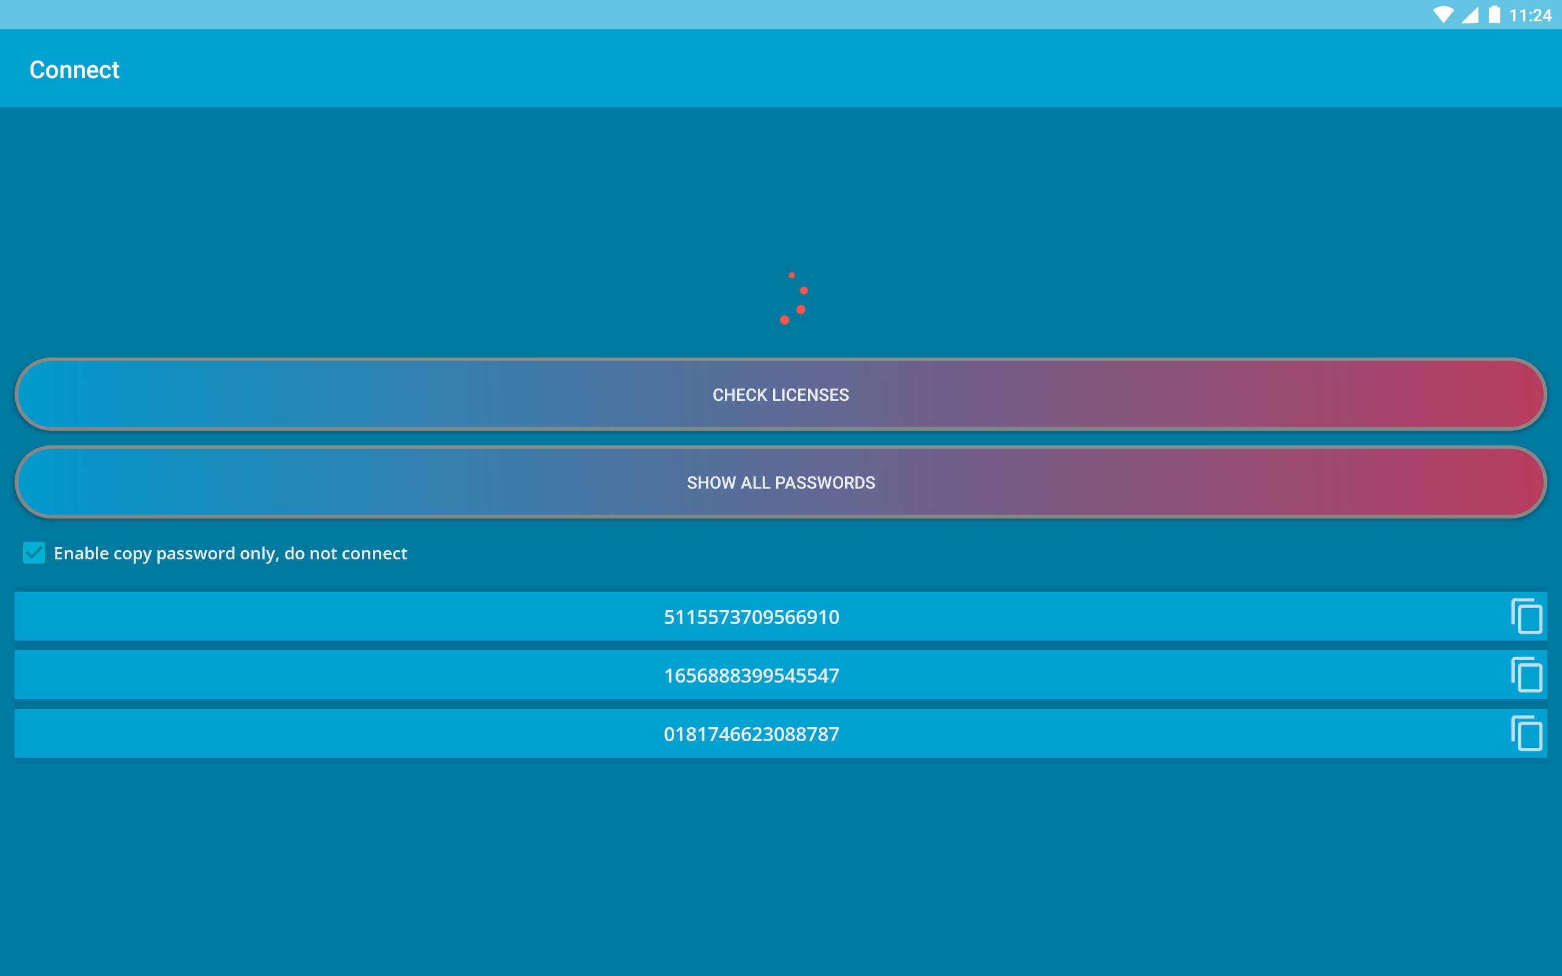Tap the battery indicator icon
Screen dimensions: 1562x976
(x=1494, y=14)
